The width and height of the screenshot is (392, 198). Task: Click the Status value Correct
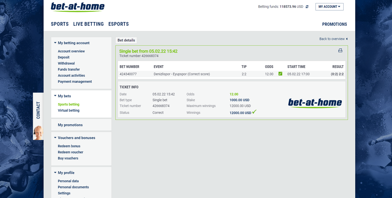coord(158,113)
